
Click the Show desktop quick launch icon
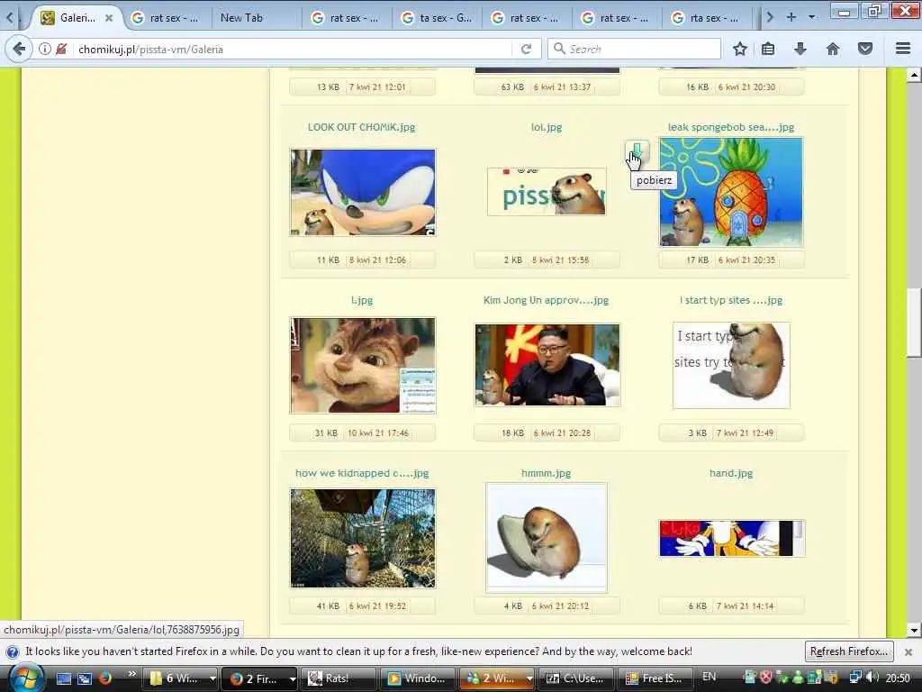[64, 678]
